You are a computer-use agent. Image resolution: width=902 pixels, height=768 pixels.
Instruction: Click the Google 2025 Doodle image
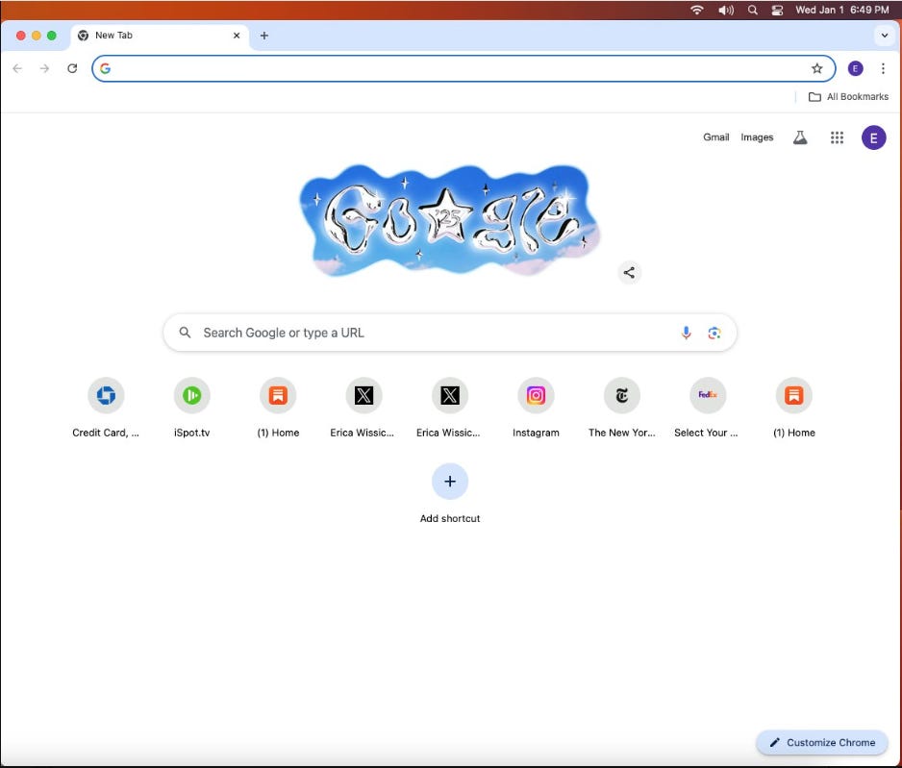450,221
